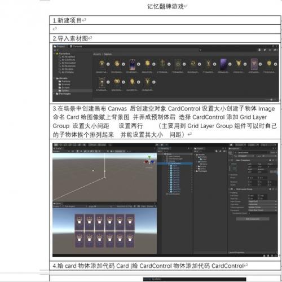Screen dimensions: 282x282
Task: Switch to the Project tab in first panel
Action: point(59,46)
